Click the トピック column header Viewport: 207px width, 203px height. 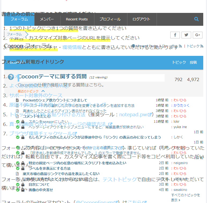point(179,62)
